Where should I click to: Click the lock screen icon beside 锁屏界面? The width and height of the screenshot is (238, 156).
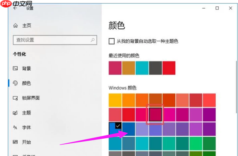click(x=15, y=98)
